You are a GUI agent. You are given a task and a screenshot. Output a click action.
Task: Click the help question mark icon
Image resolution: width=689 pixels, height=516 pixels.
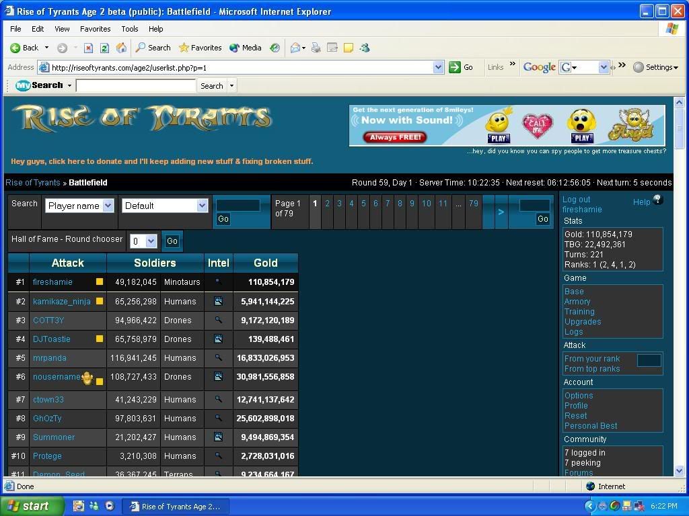657,200
